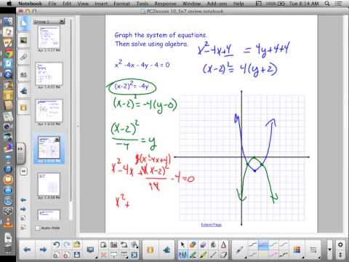The width and height of the screenshot is (349, 262).
Task: Select the Shapes tool
Action: [x=193, y=245]
